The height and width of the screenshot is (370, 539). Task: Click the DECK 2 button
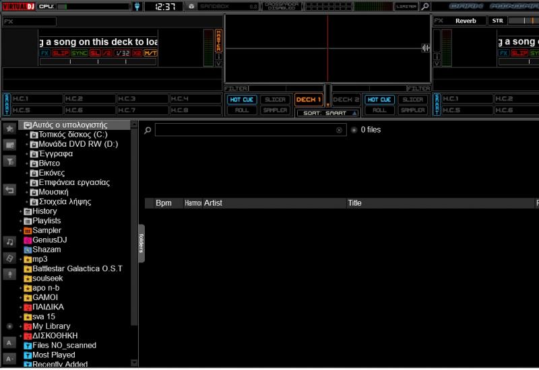pyautogui.click(x=346, y=100)
